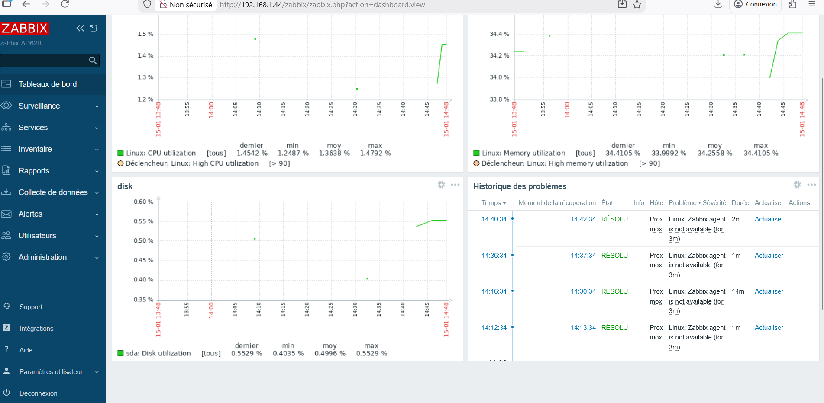Click Actualiser for the 14:40:34 problem

point(769,219)
